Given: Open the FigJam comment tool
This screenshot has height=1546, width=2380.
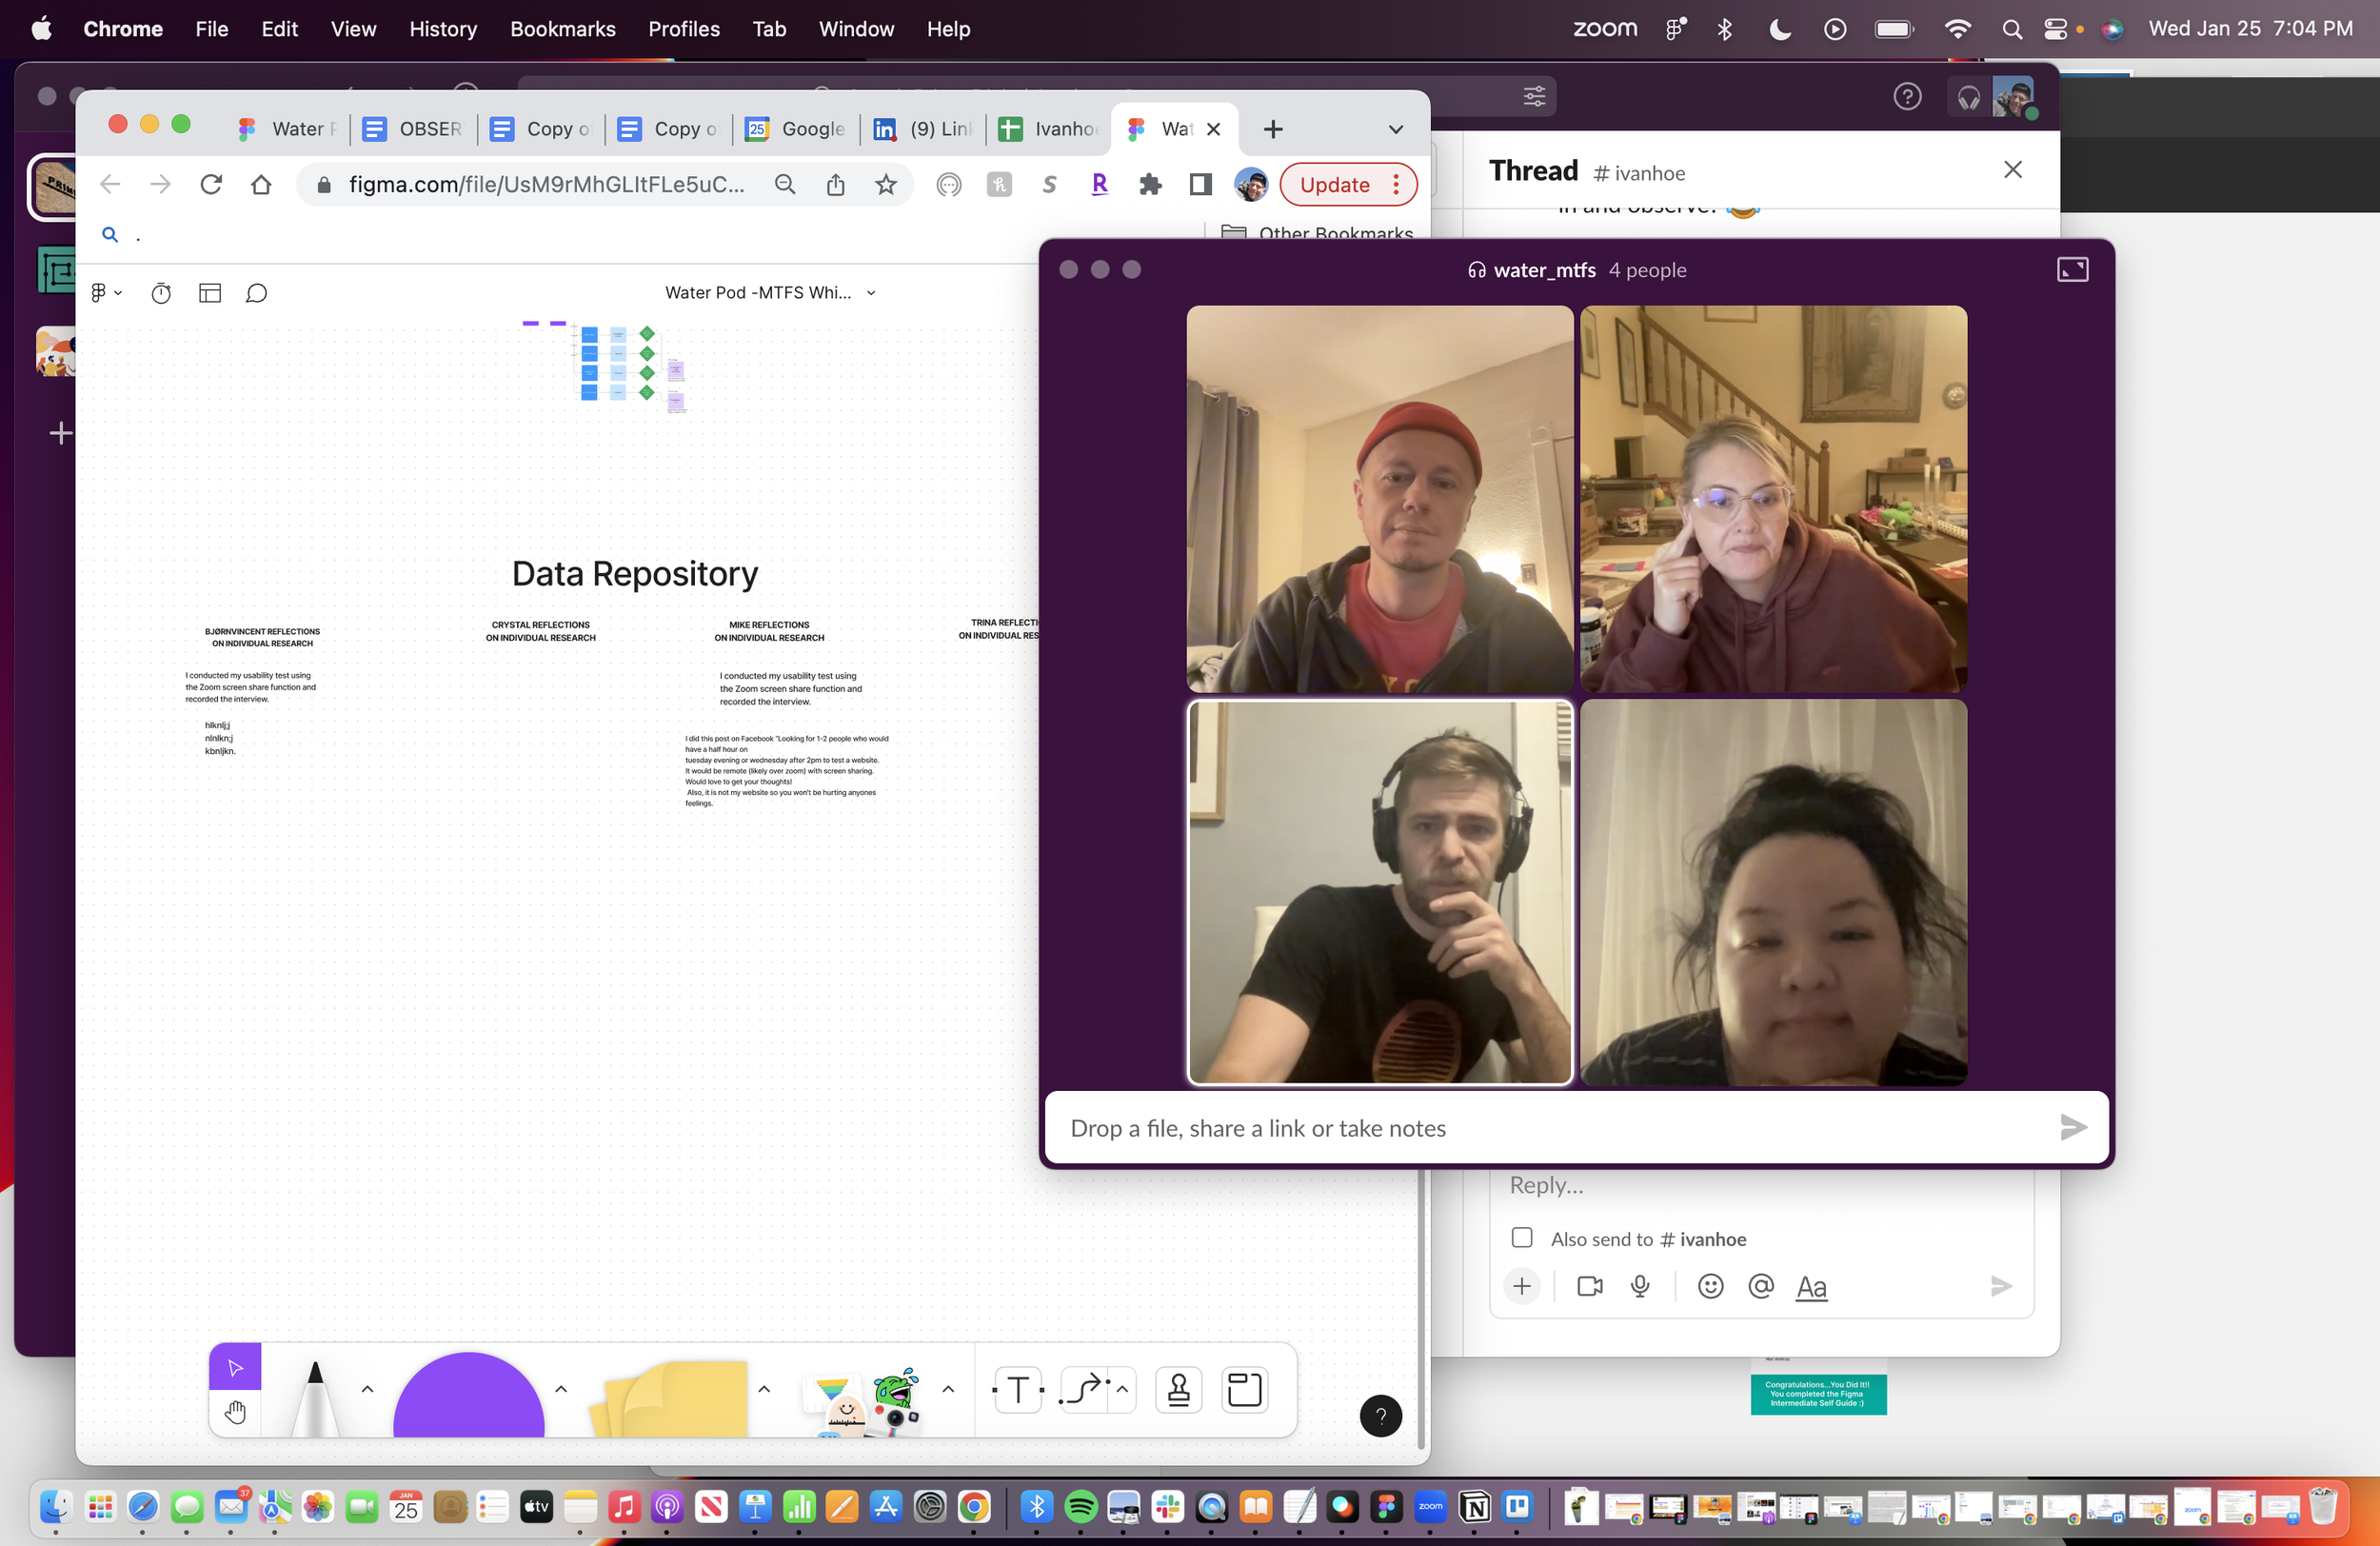Looking at the screenshot, I should pyautogui.click(x=256, y=293).
